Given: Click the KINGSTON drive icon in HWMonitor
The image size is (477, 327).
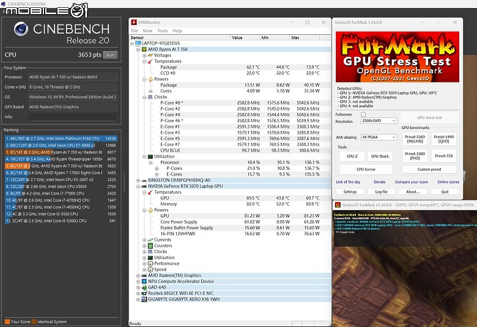Looking at the screenshot, I should click(x=144, y=180).
